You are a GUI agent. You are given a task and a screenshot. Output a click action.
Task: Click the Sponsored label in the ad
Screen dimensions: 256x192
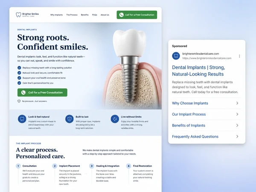click(x=180, y=46)
